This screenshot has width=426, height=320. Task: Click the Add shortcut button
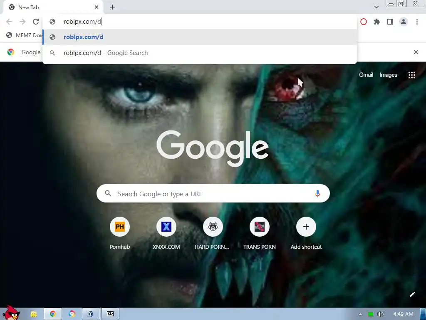[x=306, y=233]
